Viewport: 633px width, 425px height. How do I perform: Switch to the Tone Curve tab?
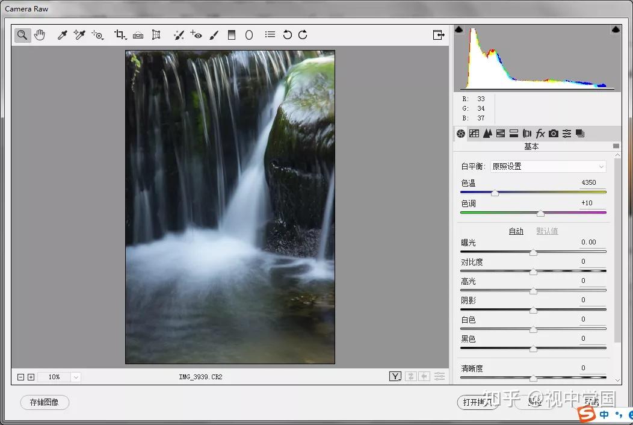click(474, 134)
